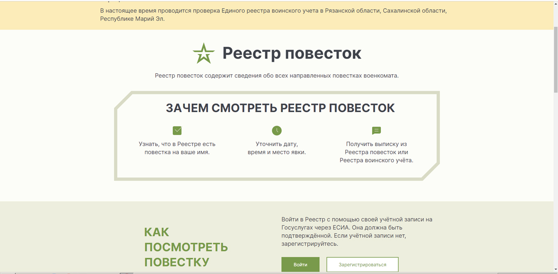This screenshot has height=274, width=558.
Task: Click text starting 'Получить выписку из Реестра повесток'
Action: (376, 152)
